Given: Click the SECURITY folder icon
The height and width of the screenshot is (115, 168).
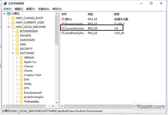Looking at the screenshot, I should pyautogui.click(x=17, y=49).
